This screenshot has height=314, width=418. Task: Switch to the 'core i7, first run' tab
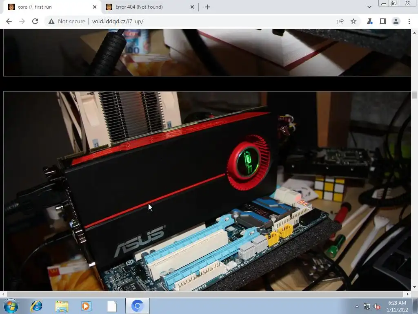tap(52, 7)
